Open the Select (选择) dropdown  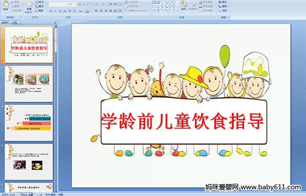click(224, 11)
